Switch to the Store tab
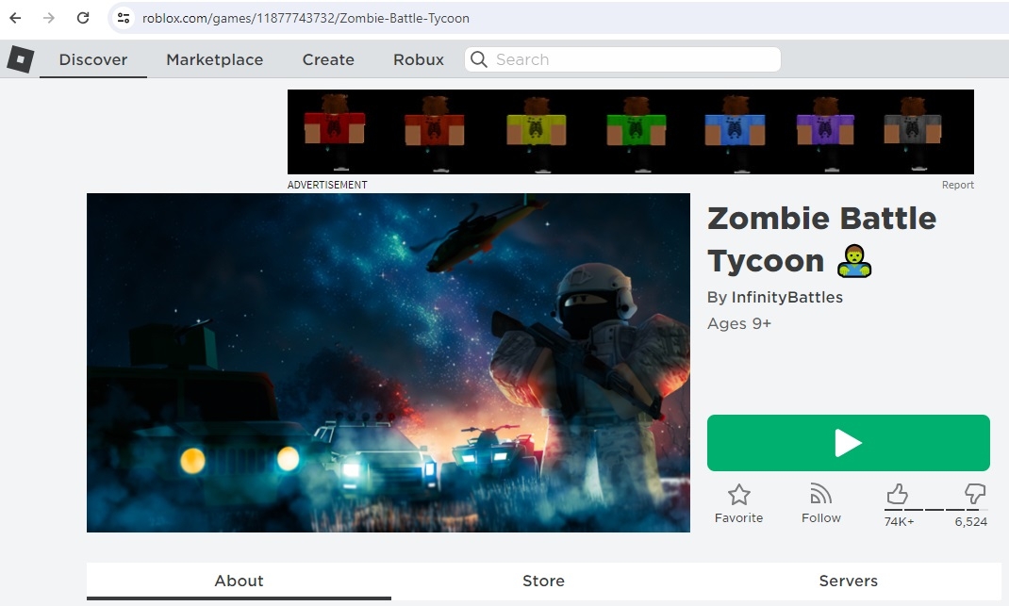Screen dimensions: 1009x606 pos(543,581)
